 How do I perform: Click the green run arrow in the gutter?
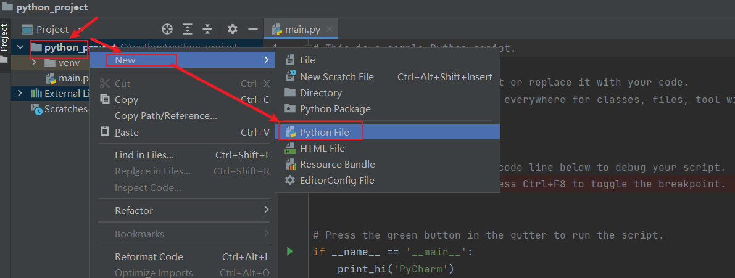289,251
